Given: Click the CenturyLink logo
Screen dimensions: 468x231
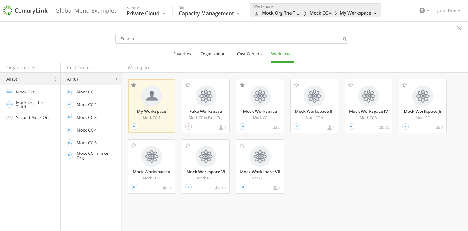Looking at the screenshot, I should (25, 10).
